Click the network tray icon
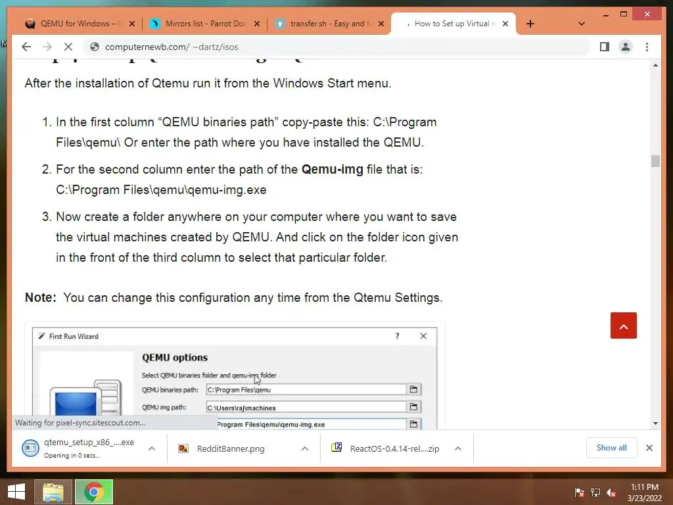The width and height of the screenshot is (673, 505). tap(595, 493)
